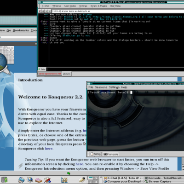This screenshot has width=184, height=184.
Task: Click 'Welcome to Konqueror 2.2.' heading
Action: (51, 97)
